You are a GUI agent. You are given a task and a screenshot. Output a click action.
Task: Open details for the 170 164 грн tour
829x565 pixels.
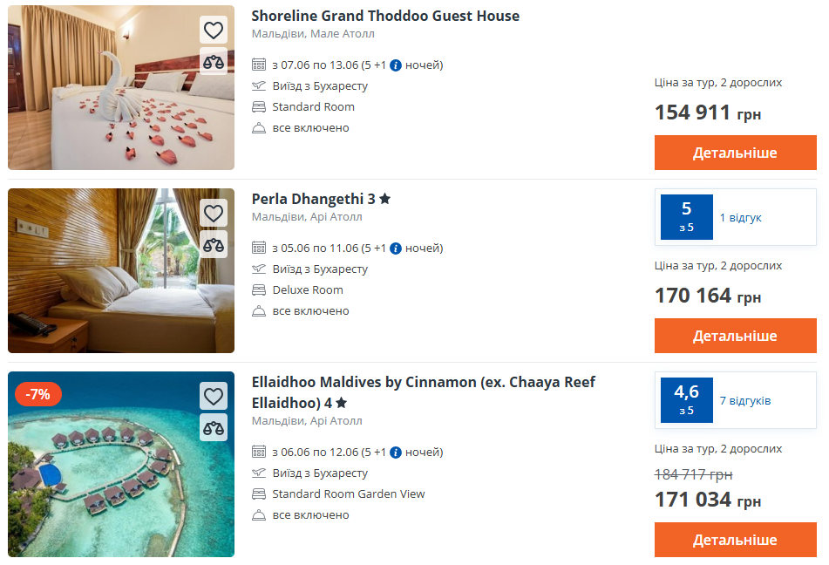click(735, 336)
